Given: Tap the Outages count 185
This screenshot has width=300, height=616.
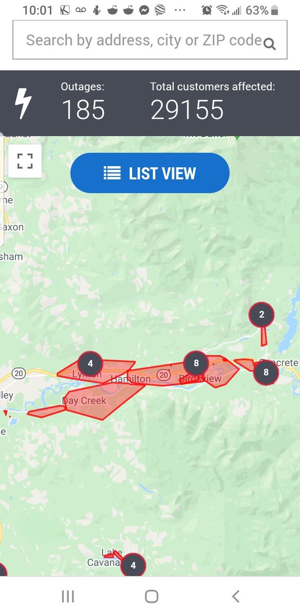Looking at the screenshot, I should click(x=83, y=110).
